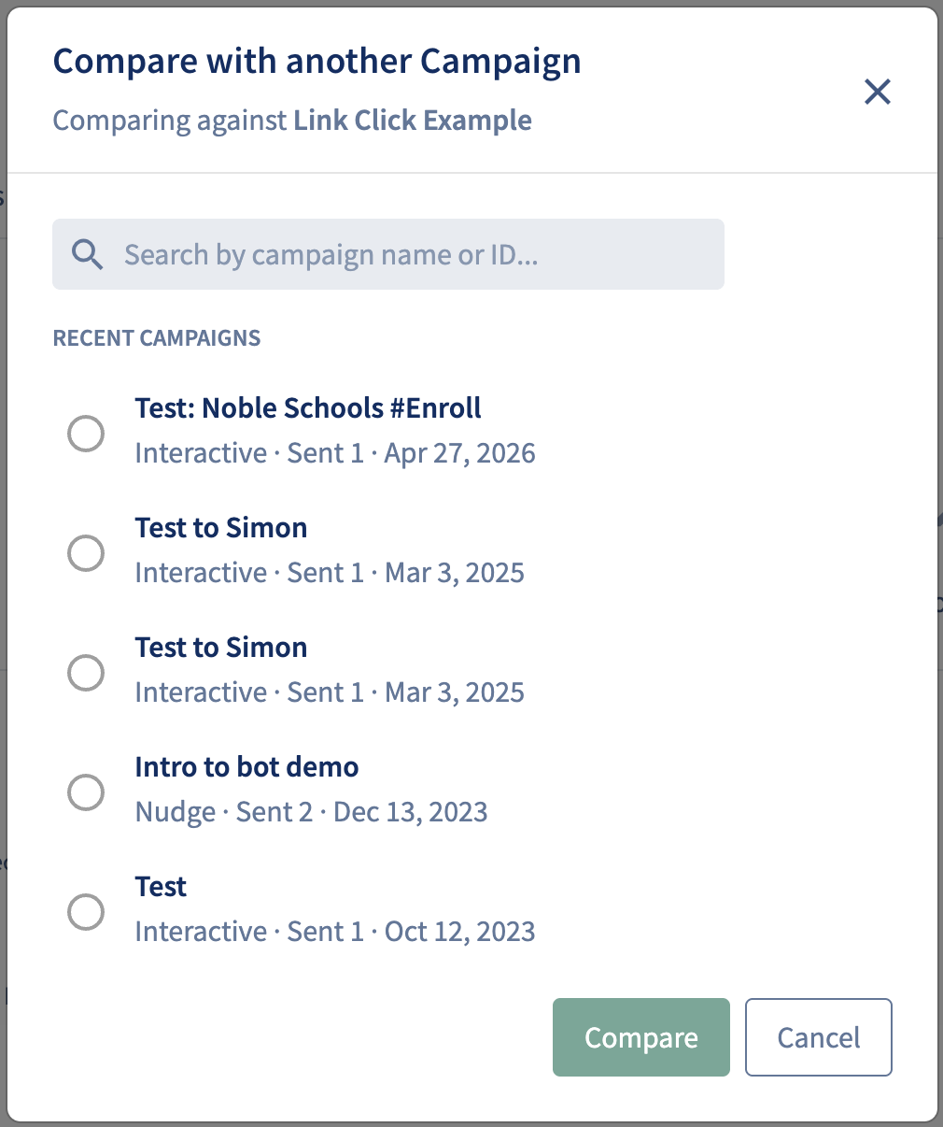Focus the campaign name or ID search field
This screenshot has height=1127, width=943.
click(x=388, y=254)
